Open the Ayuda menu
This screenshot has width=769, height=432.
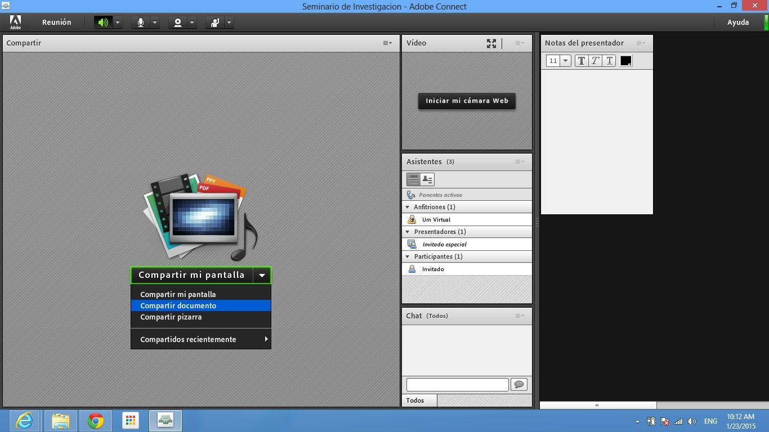click(x=738, y=22)
